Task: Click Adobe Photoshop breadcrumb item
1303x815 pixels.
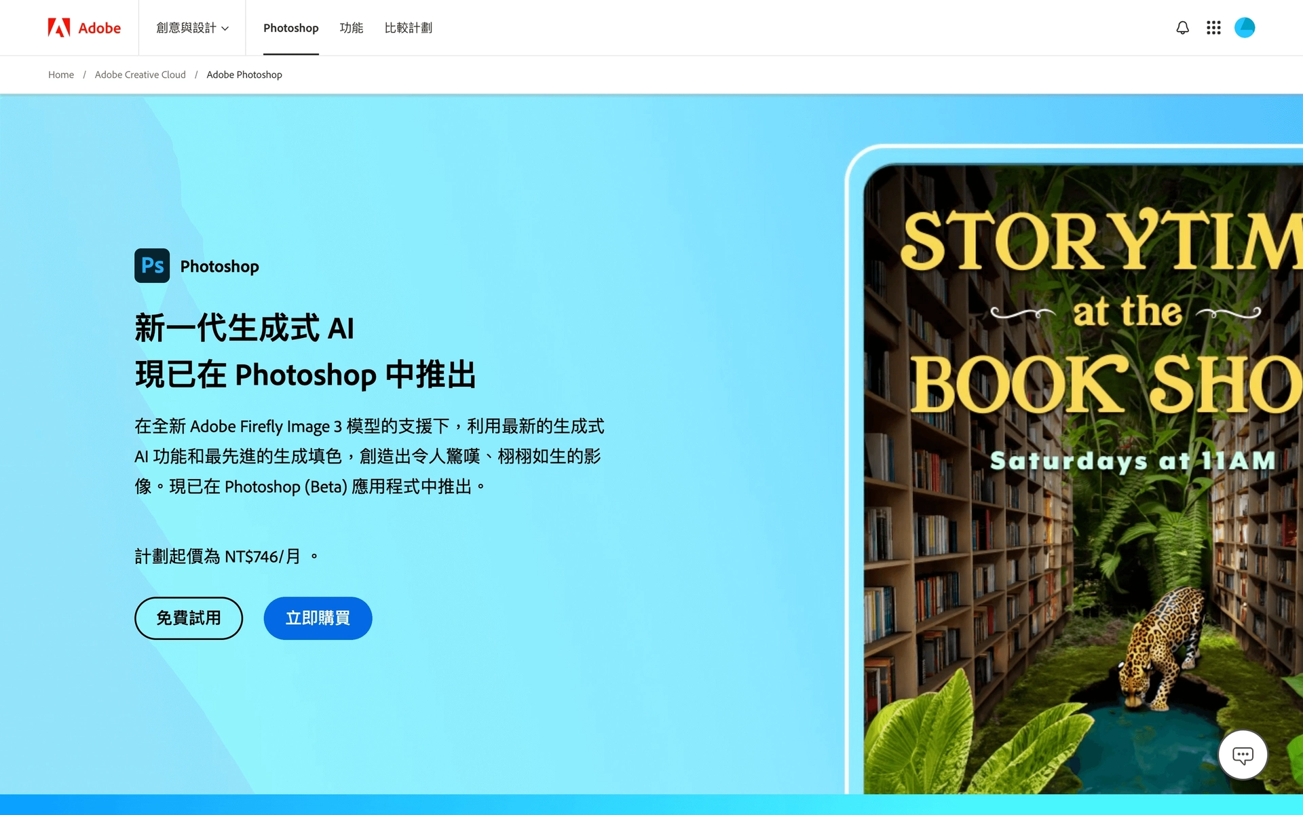Action: [244, 75]
